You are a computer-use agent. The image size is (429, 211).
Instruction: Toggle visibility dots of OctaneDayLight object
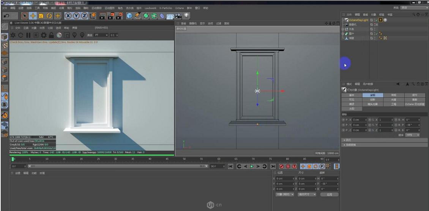[x=374, y=20]
